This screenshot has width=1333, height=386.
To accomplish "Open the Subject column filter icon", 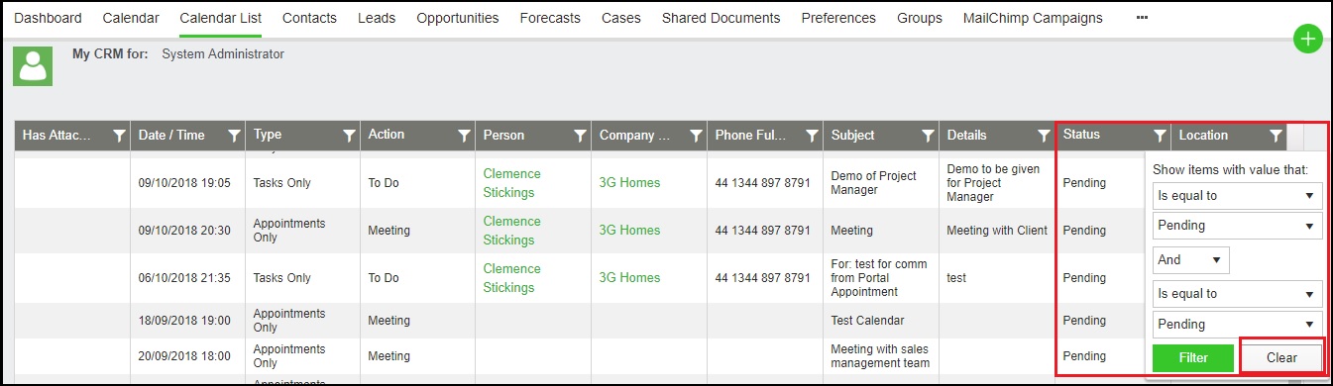I will coord(928,136).
